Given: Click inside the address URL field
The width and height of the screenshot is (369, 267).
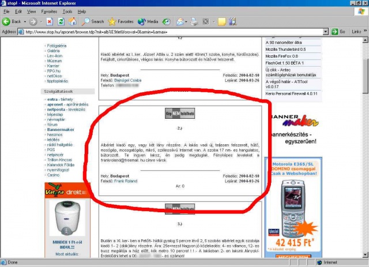Looking at the screenshot, I should click(173, 32).
